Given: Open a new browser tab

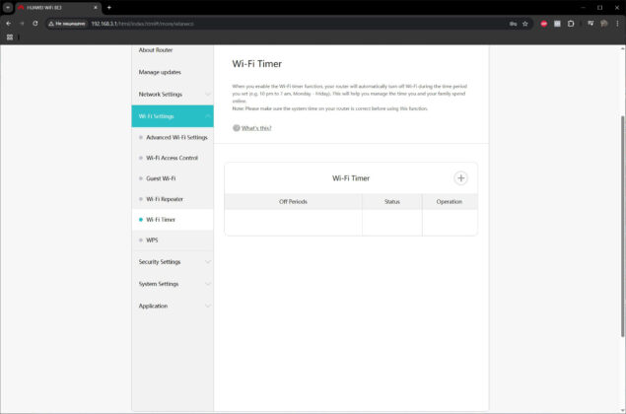Looking at the screenshot, I should point(109,7).
